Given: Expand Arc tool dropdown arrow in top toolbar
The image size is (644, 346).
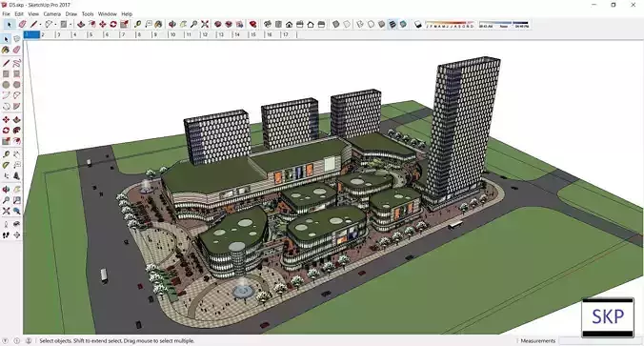Looking at the screenshot, I should coord(55,25).
